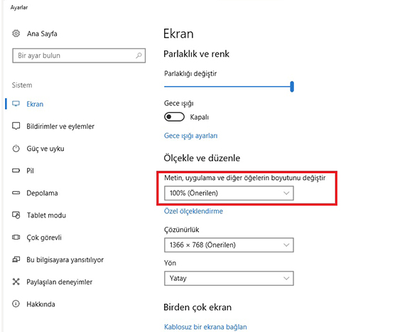Viewport: 412px width, 332px height.
Task: Expand the 1366 × 768 resolution dropdown
Action: [x=229, y=245]
